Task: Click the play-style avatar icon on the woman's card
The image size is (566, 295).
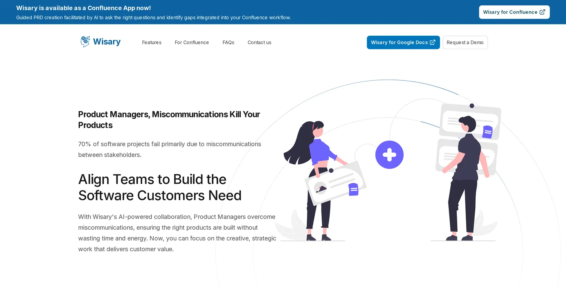Action: point(320,188)
